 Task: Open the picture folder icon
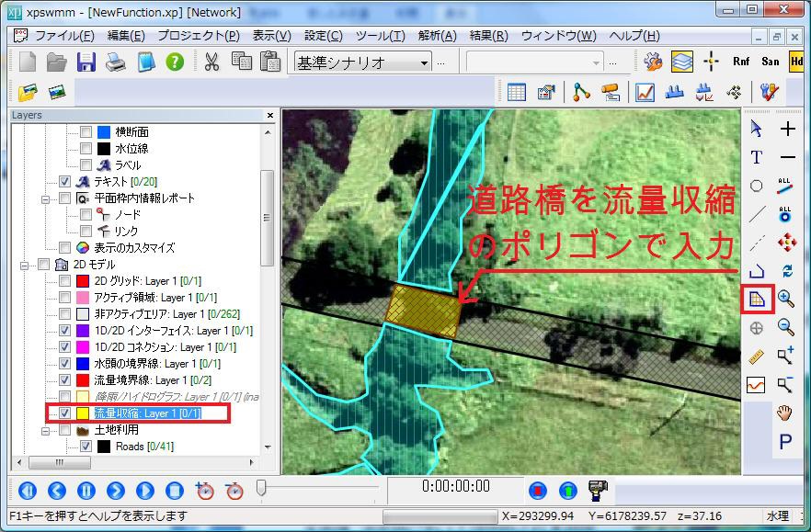(28, 93)
